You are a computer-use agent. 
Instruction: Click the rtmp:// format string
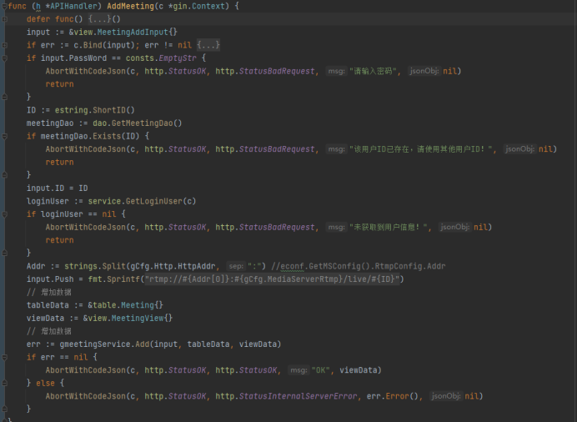click(x=272, y=279)
